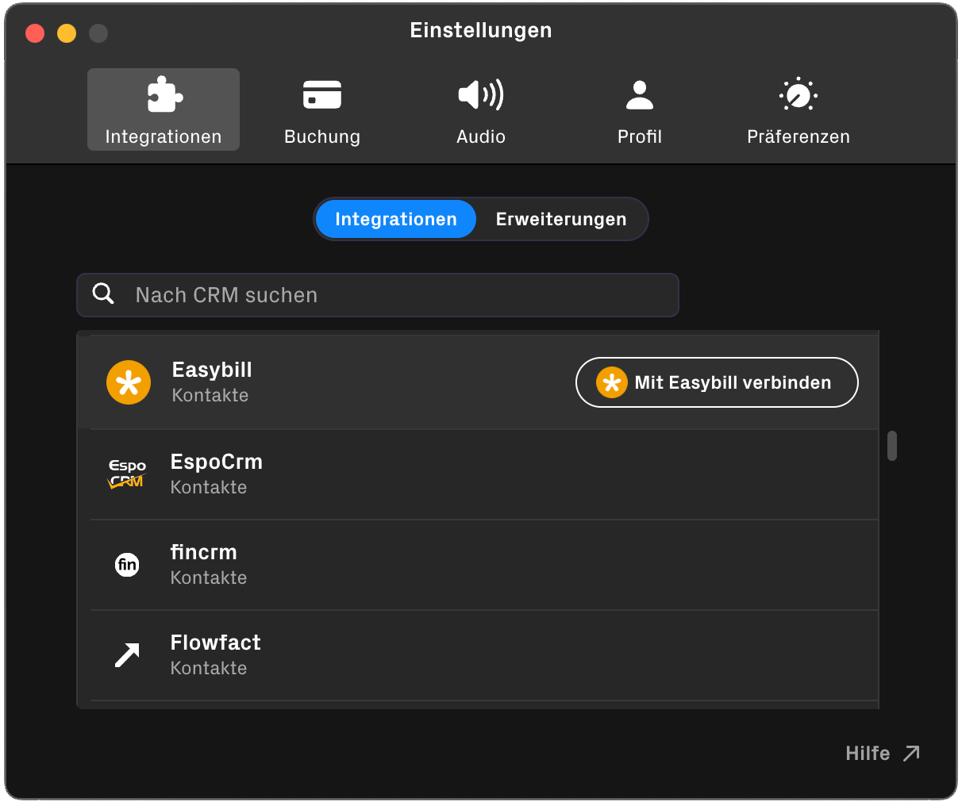The height and width of the screenshot is (802, 962).
Task: Click the EspoCRM logo
Action: (x=126, y=474)
